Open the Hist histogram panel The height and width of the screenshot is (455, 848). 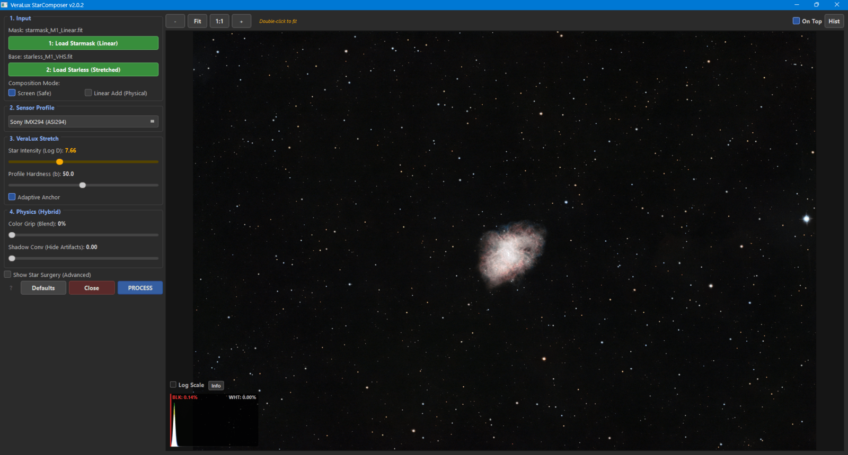click(x=834, y=21)
